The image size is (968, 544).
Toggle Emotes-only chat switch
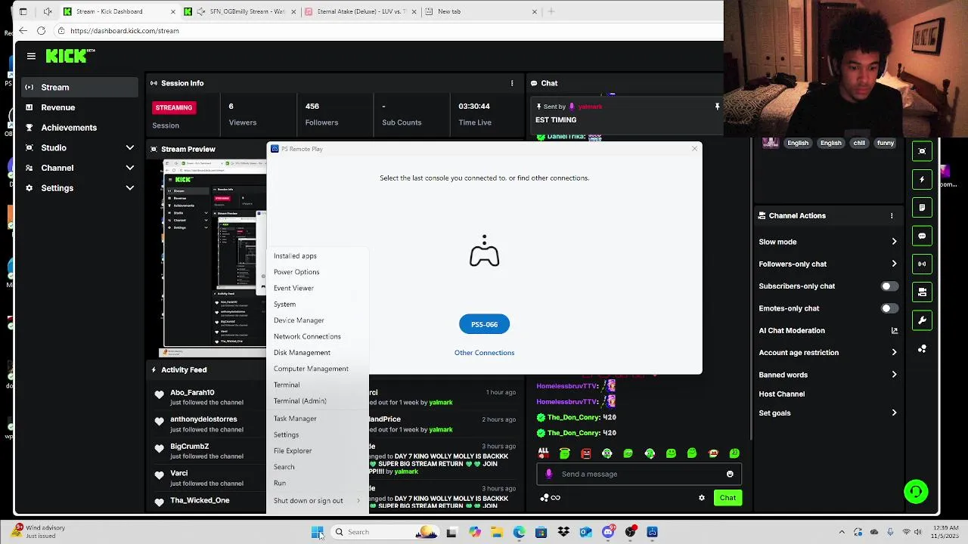(889, 308)
